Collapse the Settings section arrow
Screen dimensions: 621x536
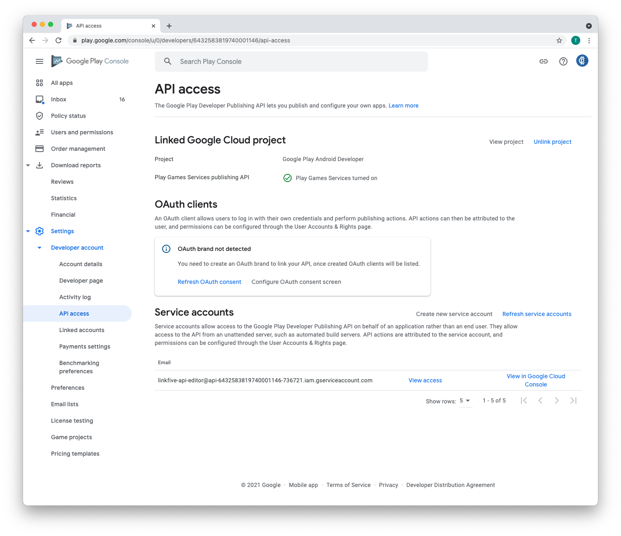[x=28, y=231]
